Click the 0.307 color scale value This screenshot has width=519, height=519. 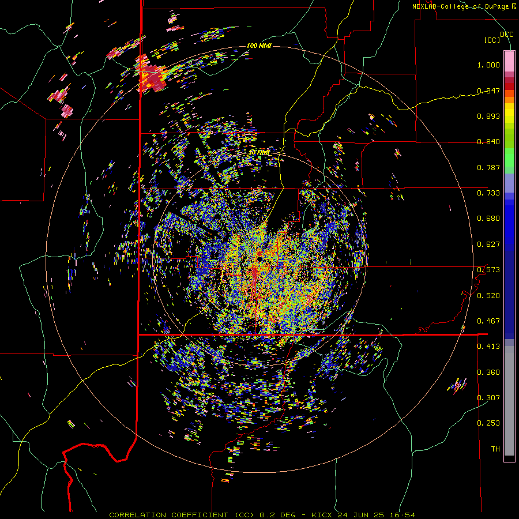[x=488, y=398]
